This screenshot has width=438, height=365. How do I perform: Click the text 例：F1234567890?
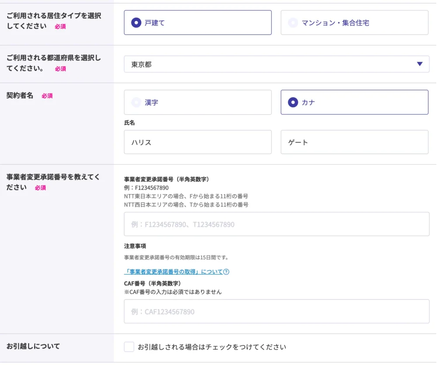tap(146, 188)
